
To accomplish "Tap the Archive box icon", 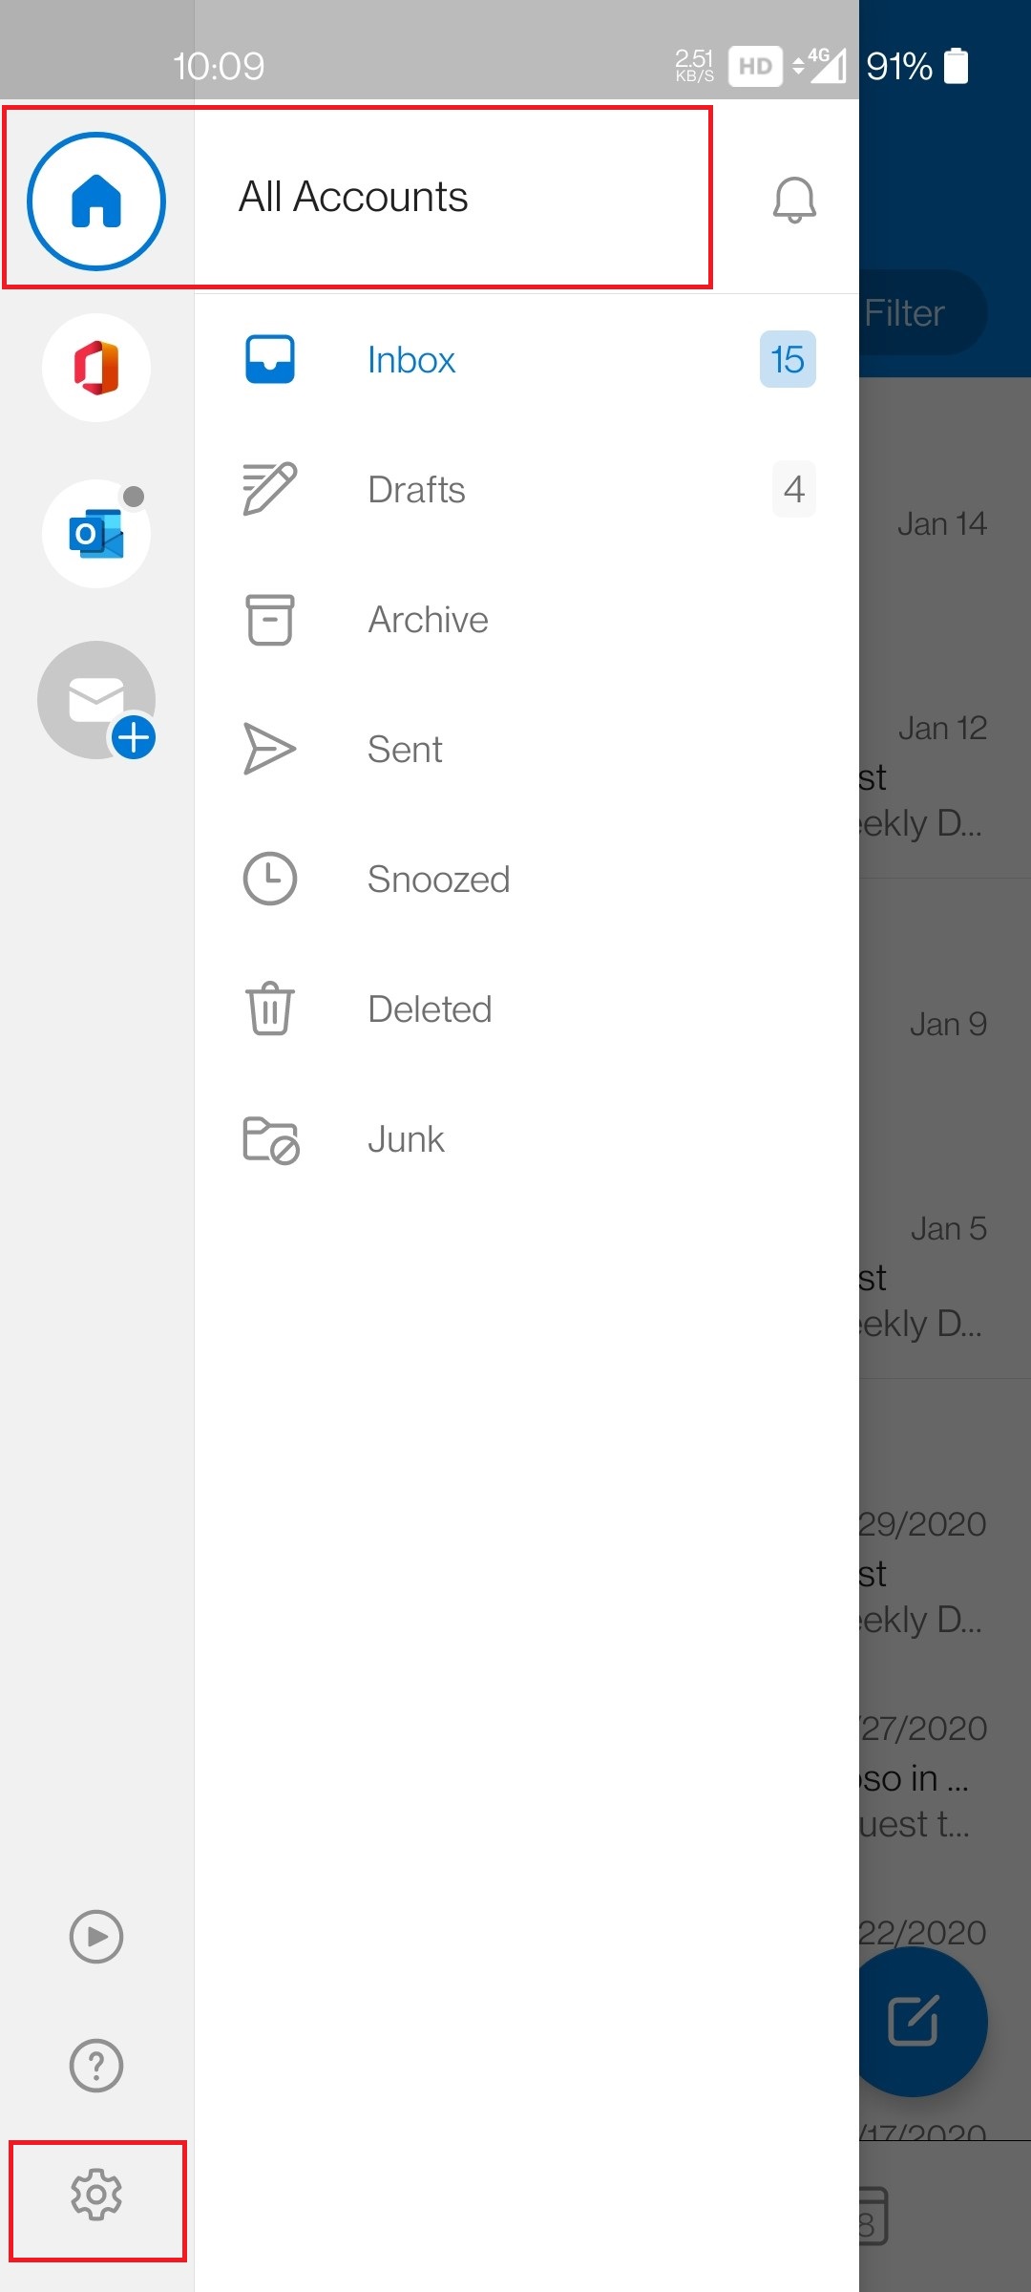I will tap(270, 619).
